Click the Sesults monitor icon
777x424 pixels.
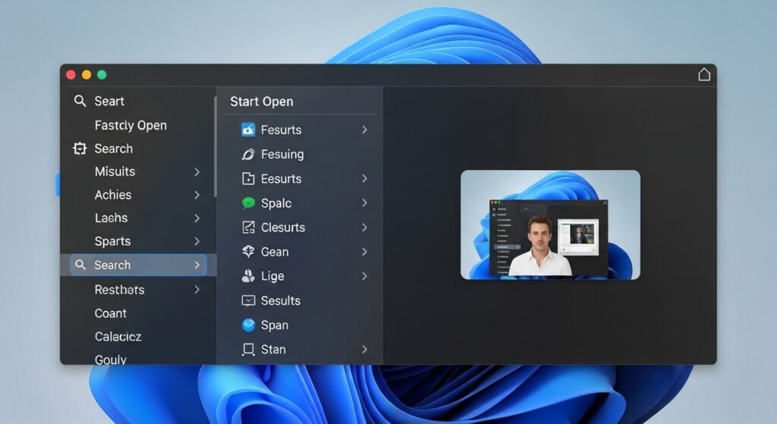tap(248, 300)
